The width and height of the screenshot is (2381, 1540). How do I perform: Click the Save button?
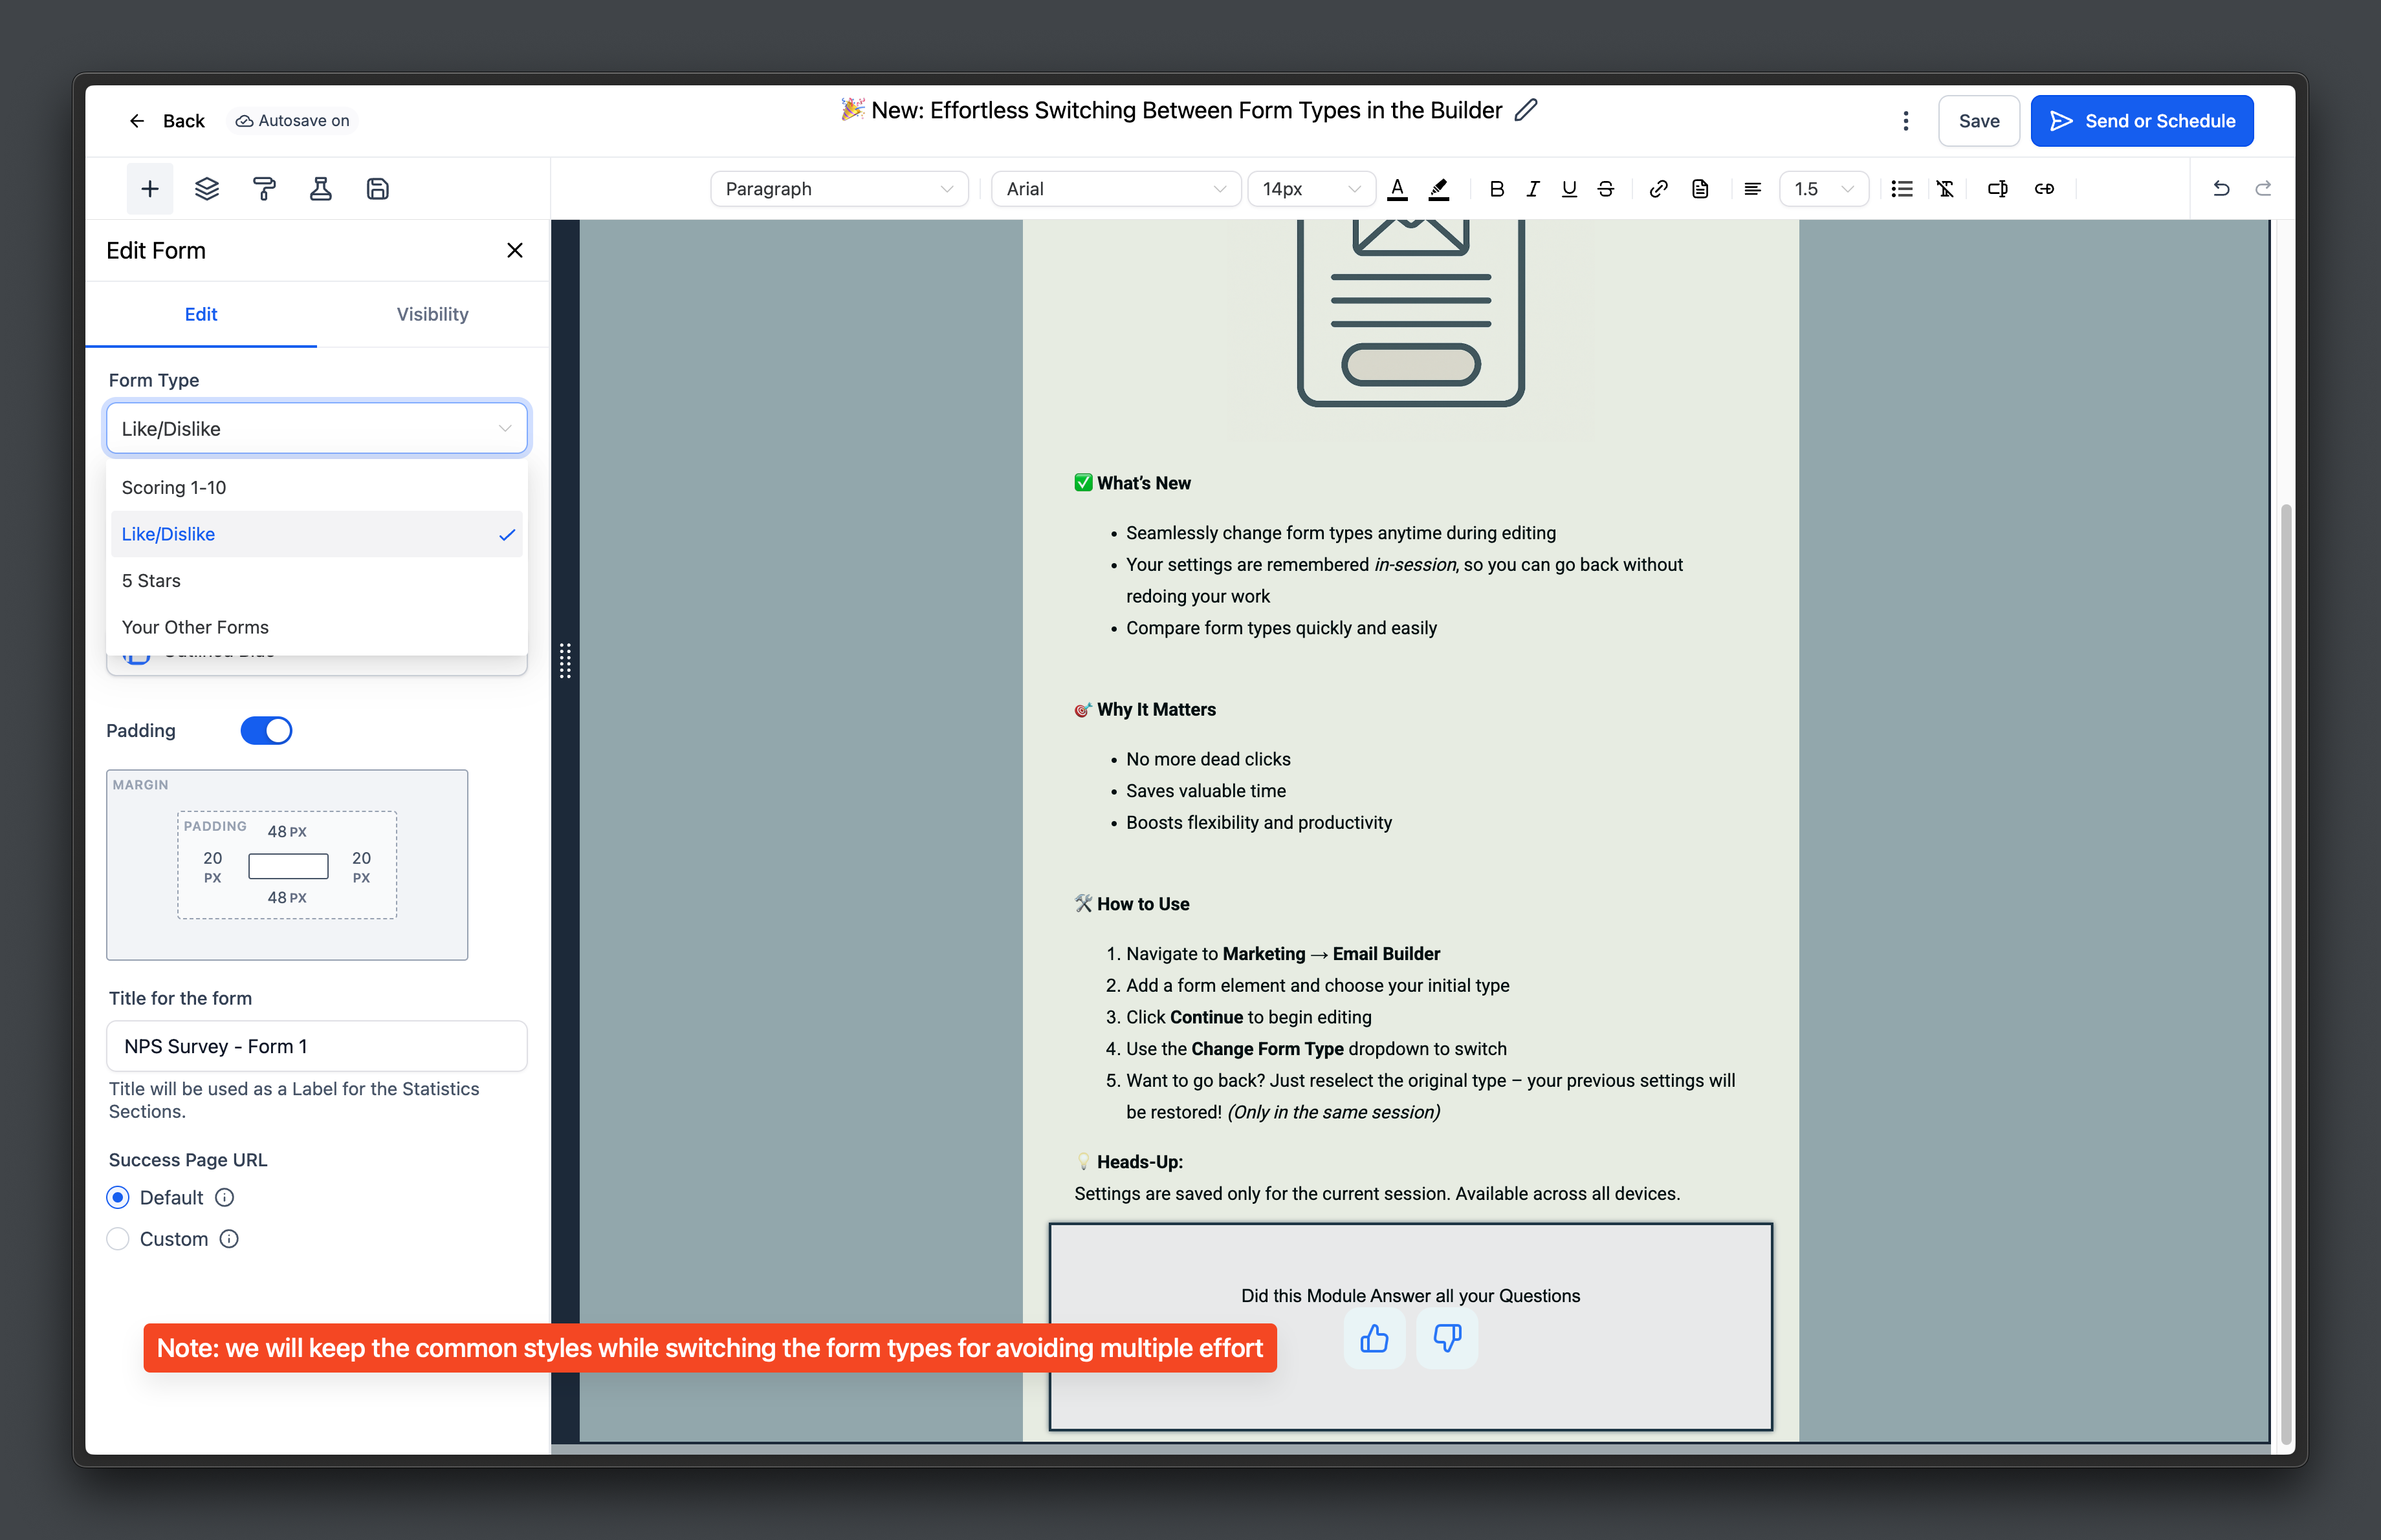1979,121
